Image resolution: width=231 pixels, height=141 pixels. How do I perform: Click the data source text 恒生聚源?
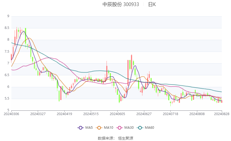(126, 138)
